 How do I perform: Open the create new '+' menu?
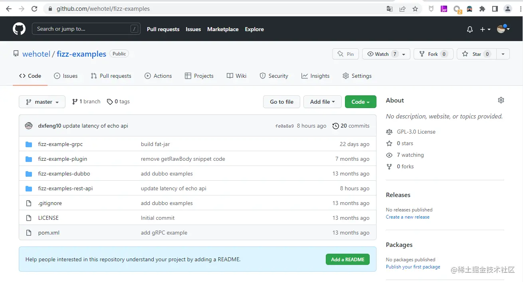[x=484, y=29]
